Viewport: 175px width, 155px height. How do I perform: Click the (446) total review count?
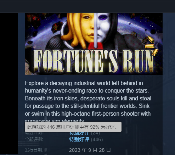pos(97,139)
